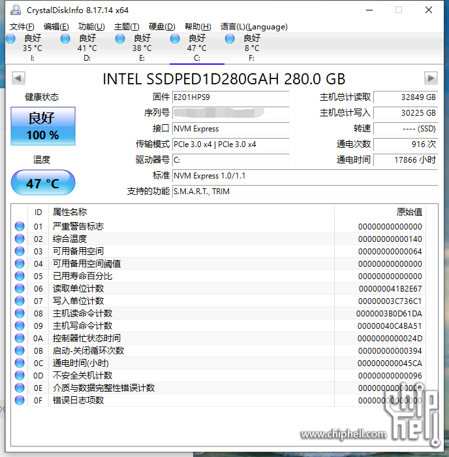Open the 功能(U) menu
This screenshot has height=457, width=449.
(91, 27)
